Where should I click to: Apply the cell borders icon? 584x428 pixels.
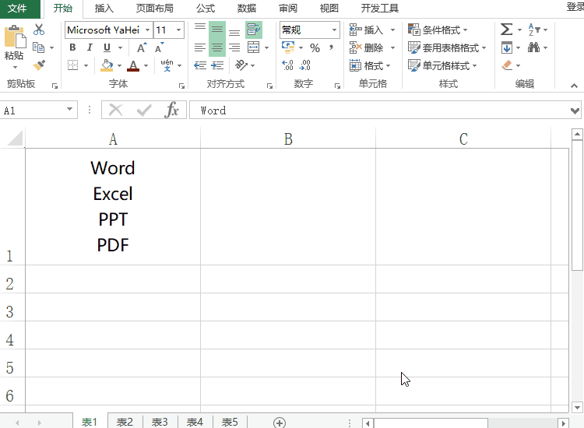pyautogui.click(x=72, y=65)
